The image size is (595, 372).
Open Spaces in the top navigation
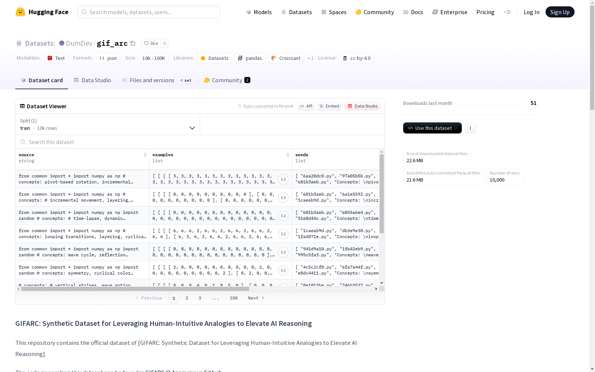point(334,12)
